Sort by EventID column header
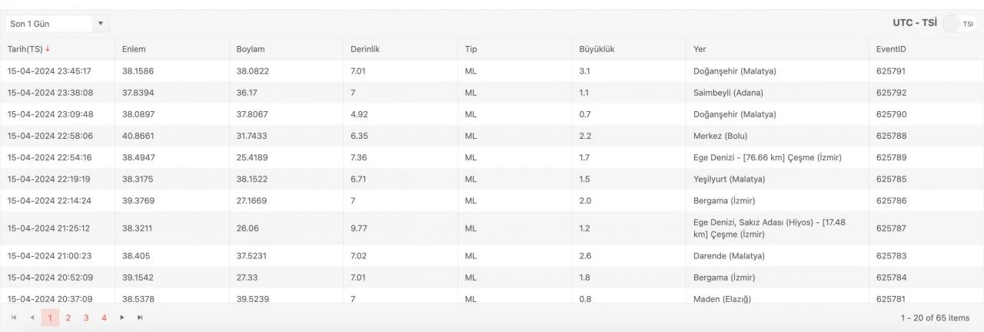 891,49
